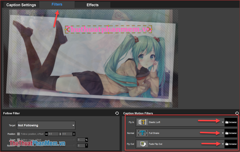Click the Follow Filter panel title
This screenshot has height=152, width=240.
(11, 113)
